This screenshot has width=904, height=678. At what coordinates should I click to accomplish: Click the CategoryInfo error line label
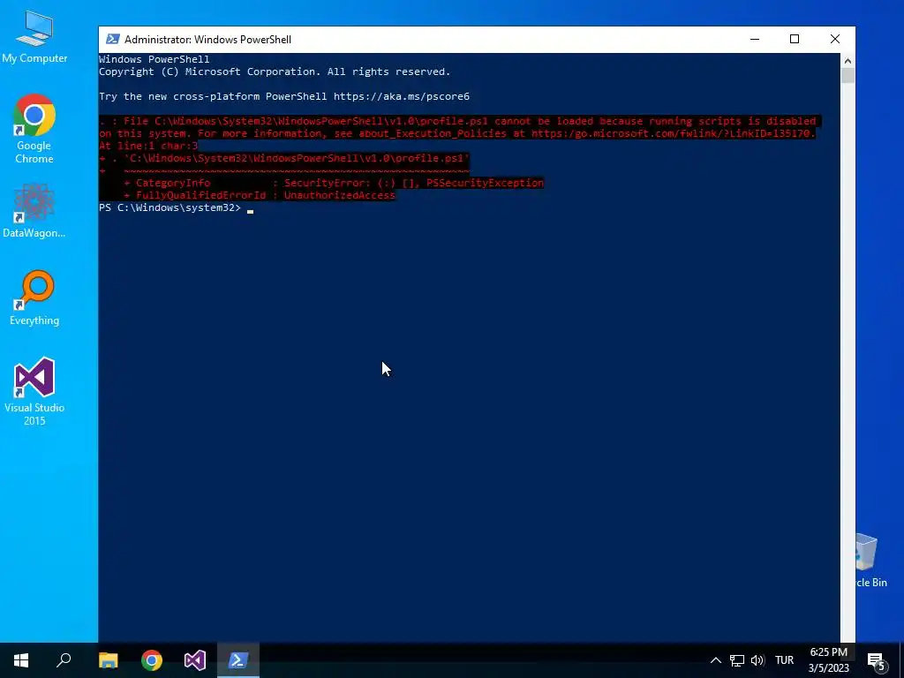point(173,183)
